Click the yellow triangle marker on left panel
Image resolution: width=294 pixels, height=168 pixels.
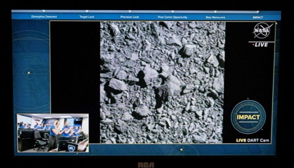coord(29,73)
